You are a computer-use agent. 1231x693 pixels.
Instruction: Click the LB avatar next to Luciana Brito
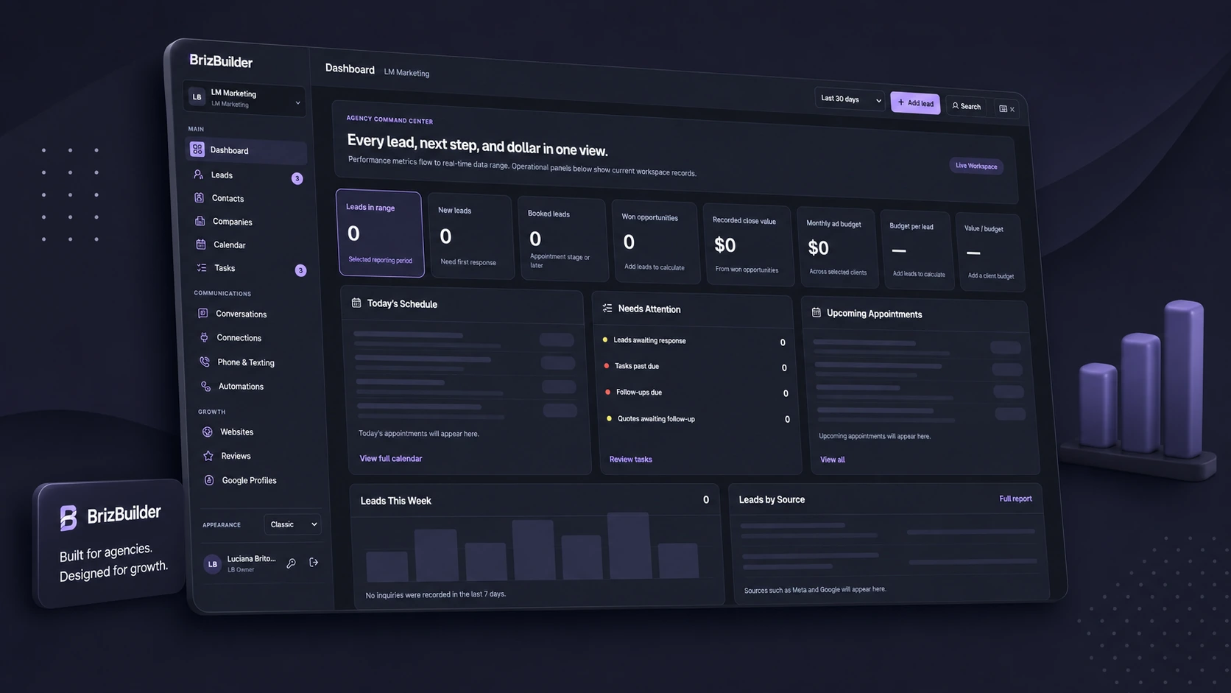click(x=212, y=564)
